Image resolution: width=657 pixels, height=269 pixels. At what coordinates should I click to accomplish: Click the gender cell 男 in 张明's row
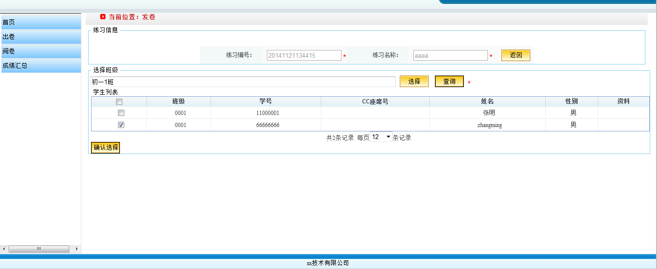[x=573, y=113]
